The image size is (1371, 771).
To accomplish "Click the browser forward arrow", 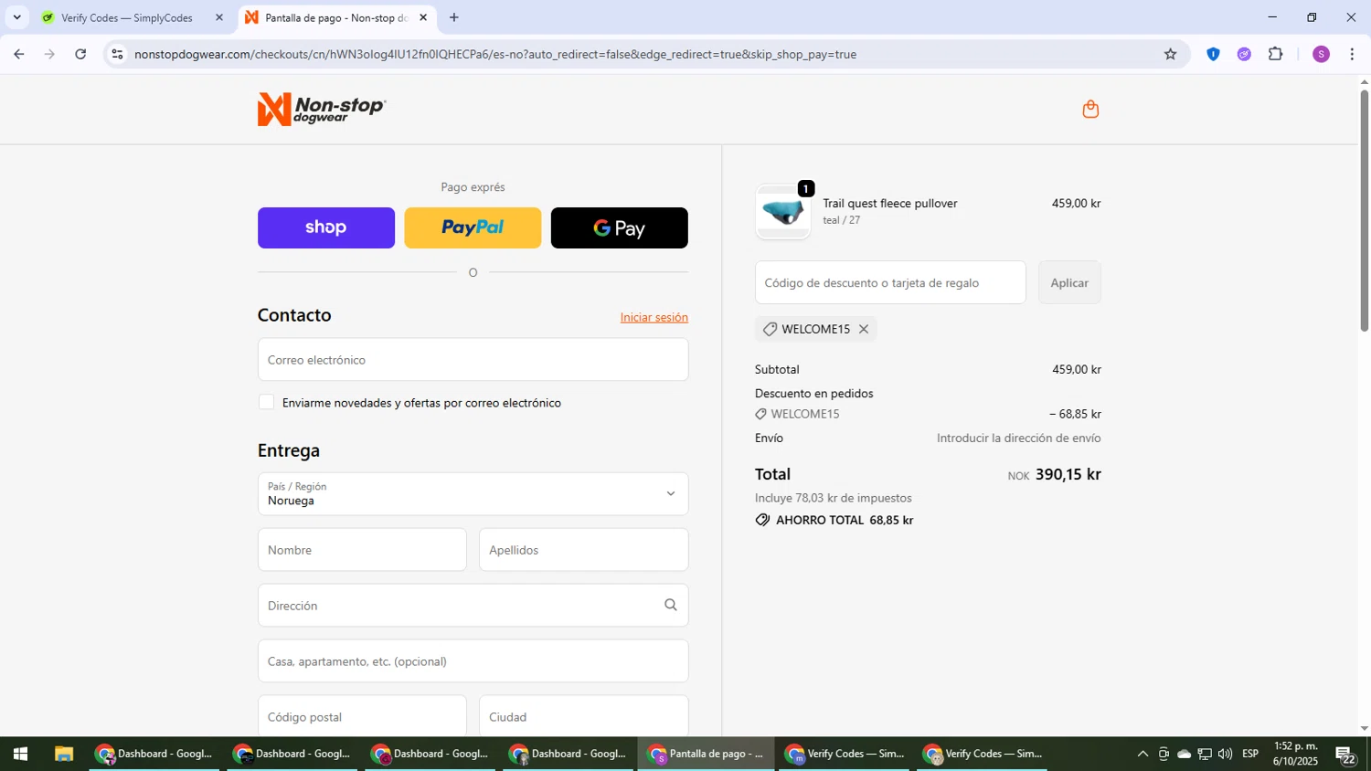I will 49,54.
